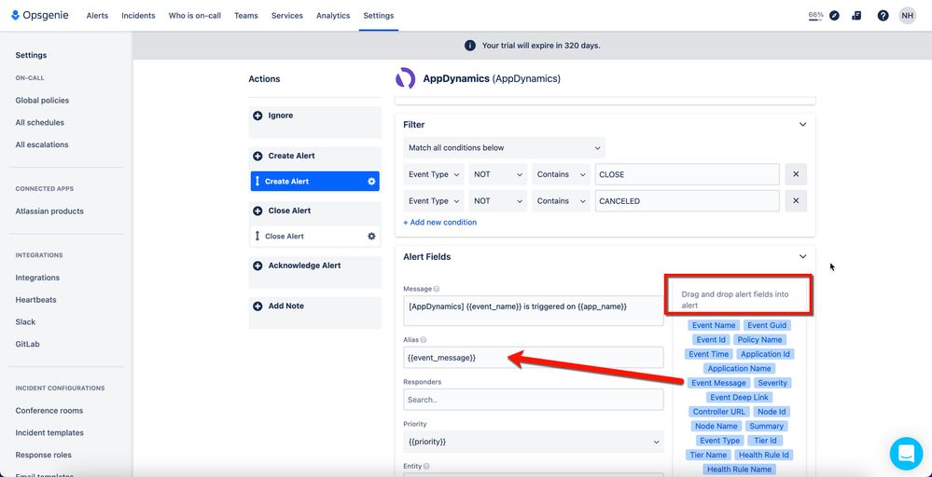Open gear settings on Close Alert row
Viewport: 932px width, 477px height.
click(x=371, y=236)
